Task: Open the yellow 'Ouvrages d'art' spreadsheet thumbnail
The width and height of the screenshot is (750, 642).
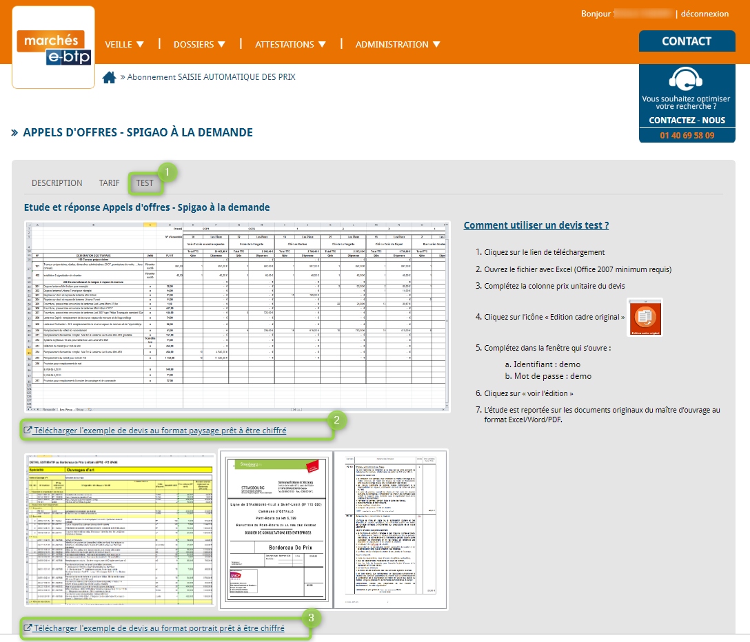Action: click(119, 530)
